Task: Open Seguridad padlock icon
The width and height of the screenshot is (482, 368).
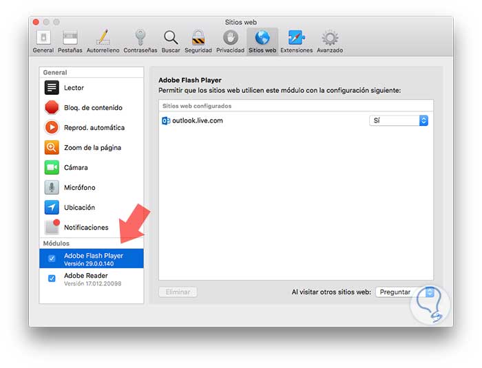Action: pyautogui.click(x=198, y=37)
